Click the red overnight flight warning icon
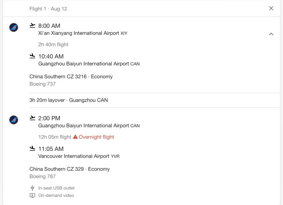 (75, 137)
